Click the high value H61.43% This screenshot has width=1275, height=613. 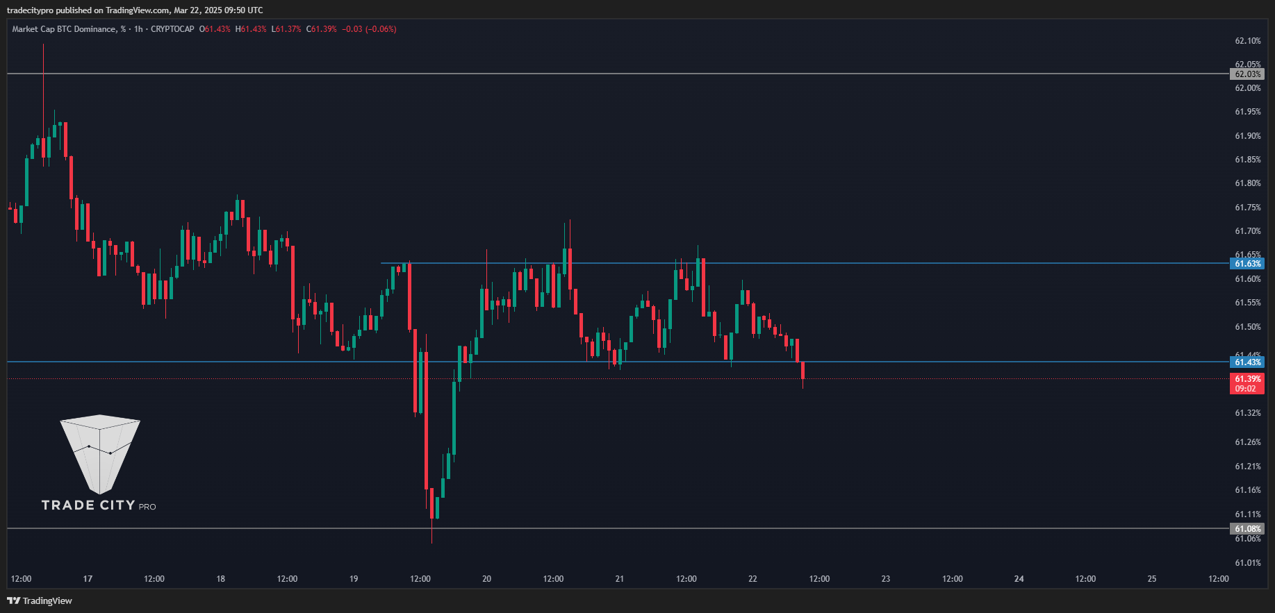pyautogui.click(x=251, y=29)
